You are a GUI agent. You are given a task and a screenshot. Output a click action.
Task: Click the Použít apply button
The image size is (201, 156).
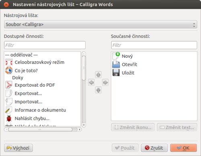click(x=125, y=148)
